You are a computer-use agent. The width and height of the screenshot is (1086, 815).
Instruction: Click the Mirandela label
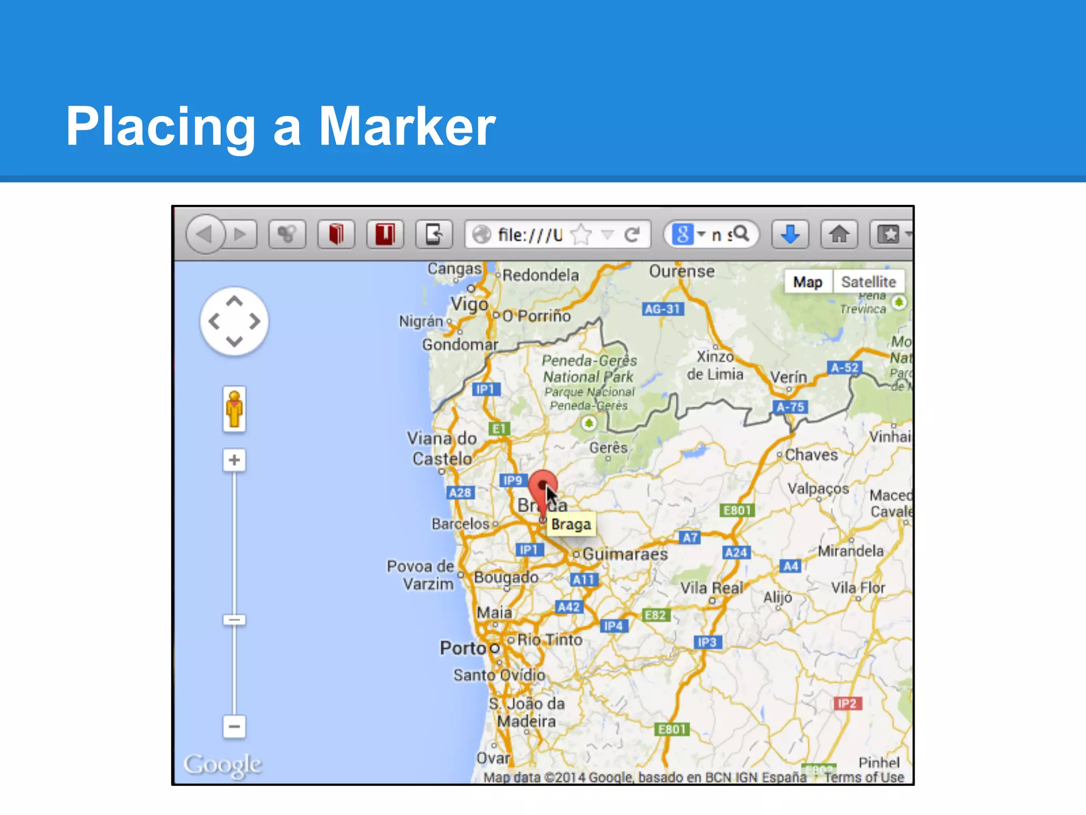[851, 551]
